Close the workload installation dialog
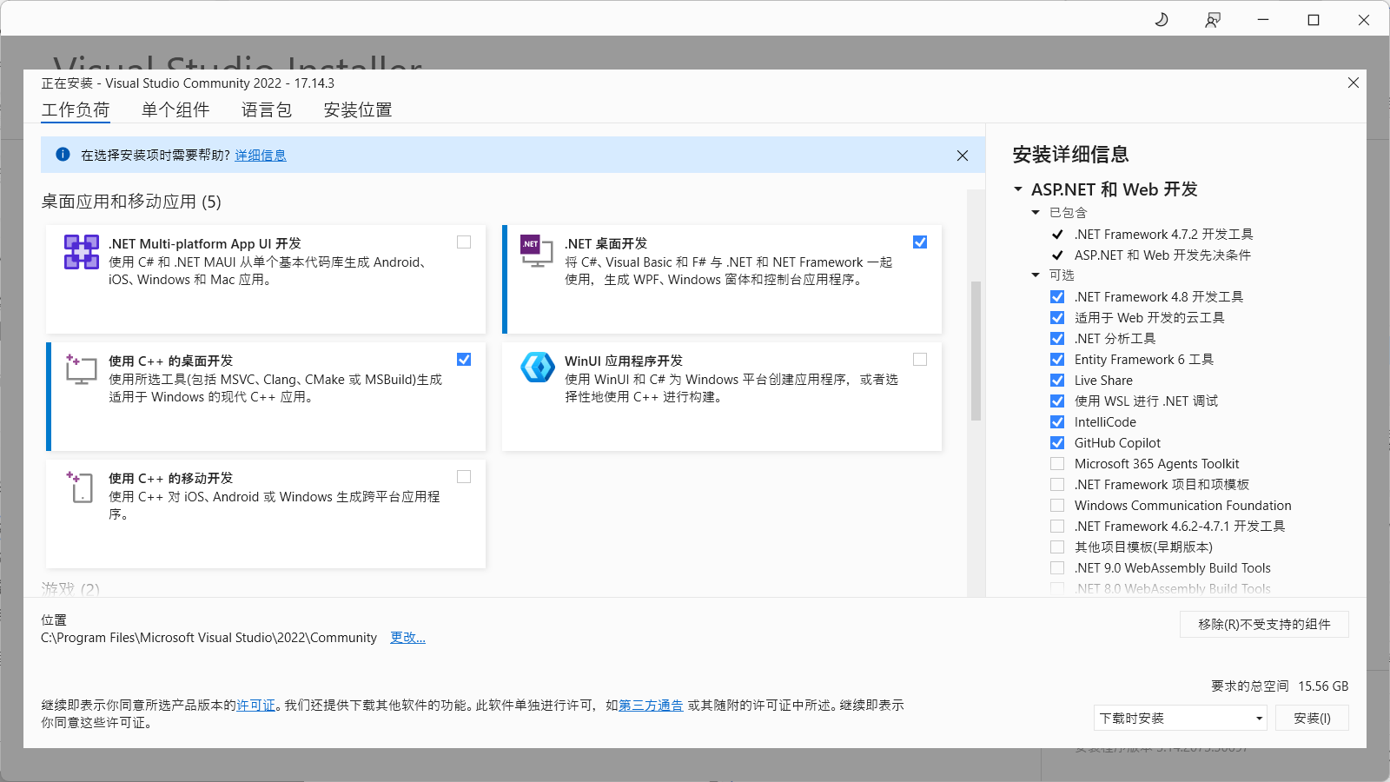Image resolution: width=1390 pixels, height=782 pixels. 1353,83
